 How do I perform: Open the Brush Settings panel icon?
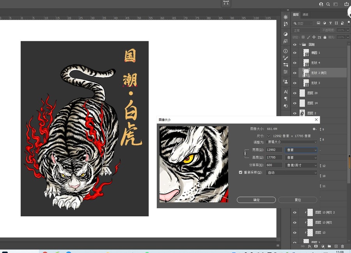285,65
